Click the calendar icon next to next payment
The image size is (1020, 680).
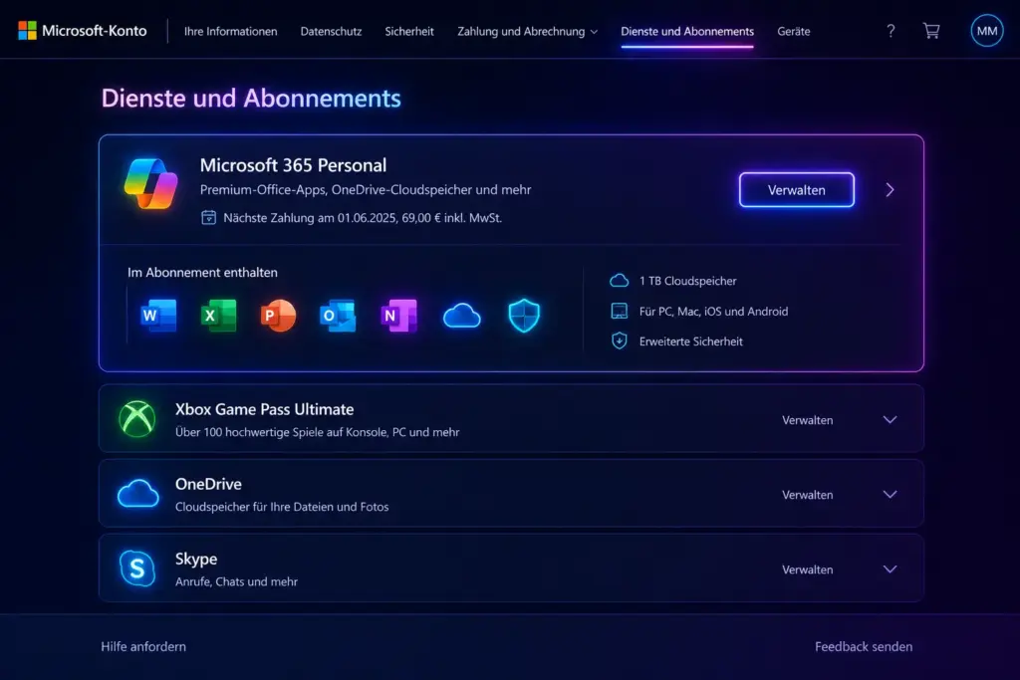(208, 217)
